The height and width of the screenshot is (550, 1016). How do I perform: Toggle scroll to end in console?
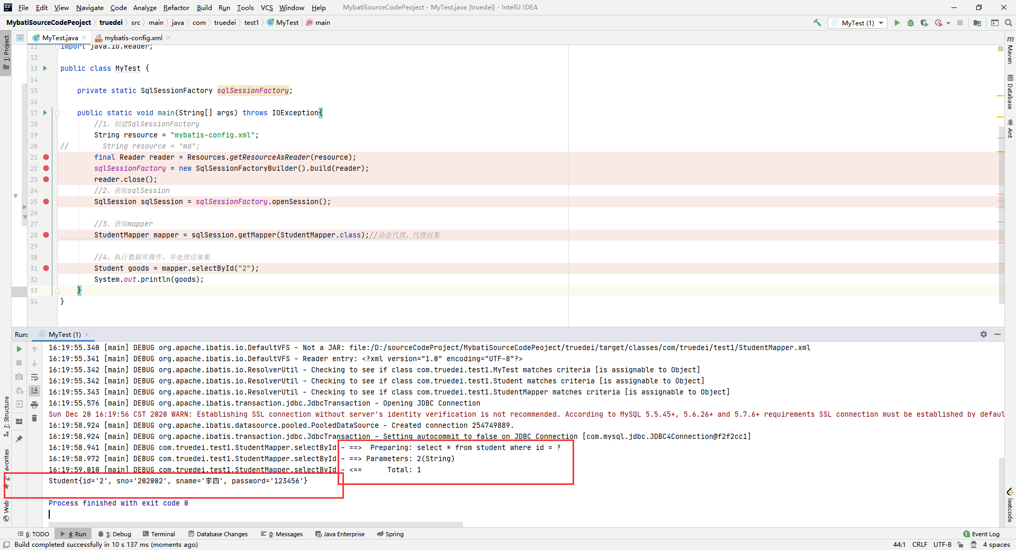34,391
